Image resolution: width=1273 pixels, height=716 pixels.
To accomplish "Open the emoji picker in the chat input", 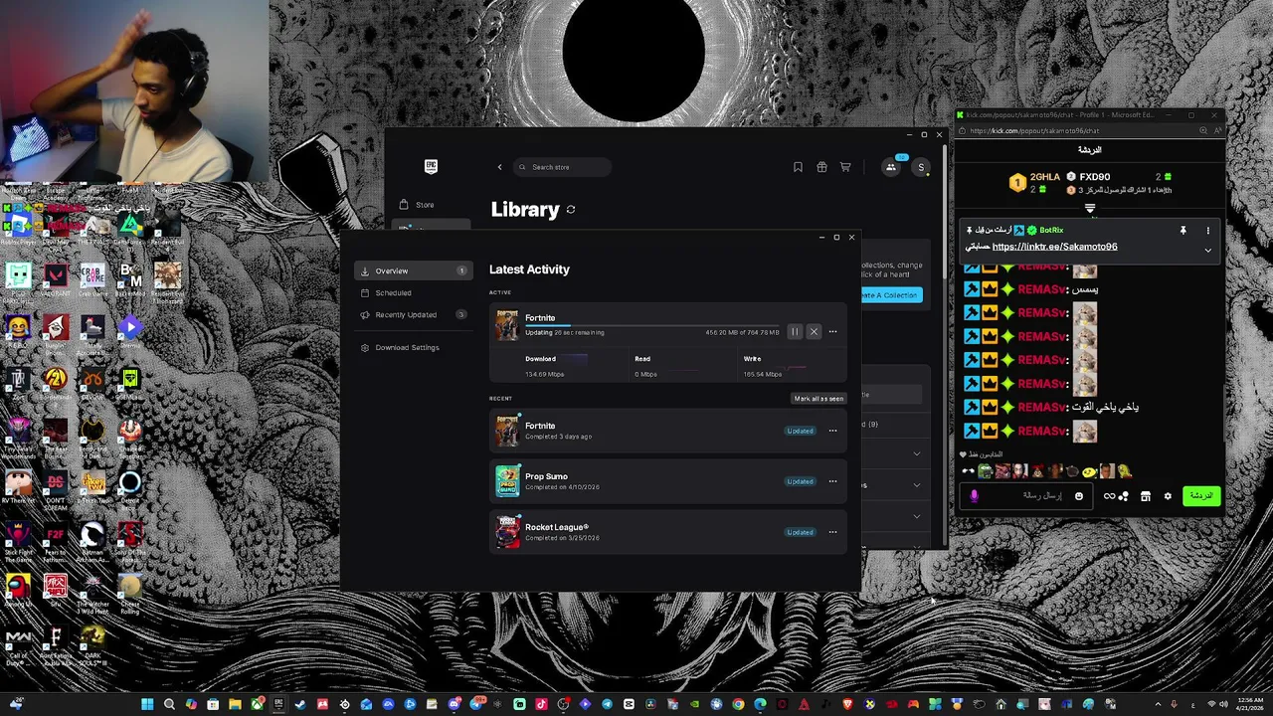I will 1079,496.
